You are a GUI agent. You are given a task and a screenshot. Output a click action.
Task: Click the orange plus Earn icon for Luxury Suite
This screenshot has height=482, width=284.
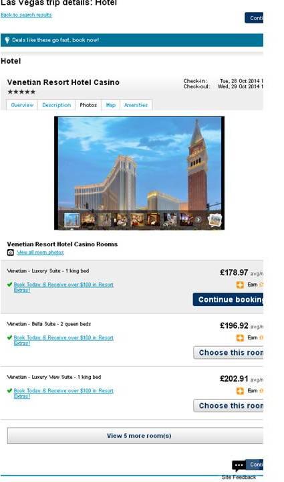[x=240, y=285]
